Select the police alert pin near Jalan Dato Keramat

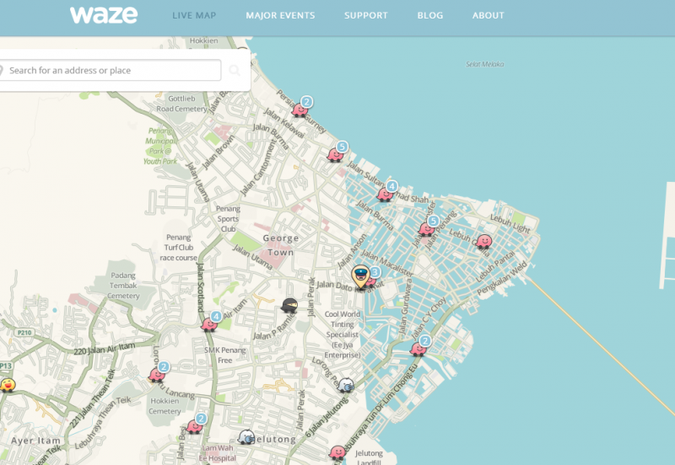tap(360, 277)
